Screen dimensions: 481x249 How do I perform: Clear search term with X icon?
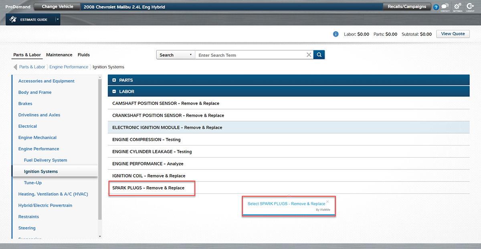[309, 55]
